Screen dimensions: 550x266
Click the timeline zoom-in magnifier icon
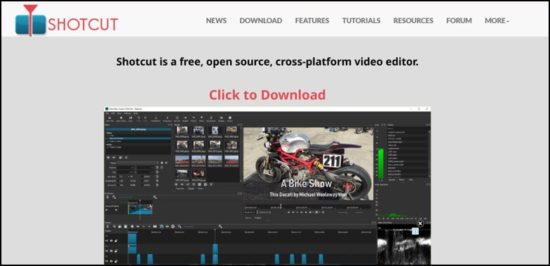(x=220, y=227)
